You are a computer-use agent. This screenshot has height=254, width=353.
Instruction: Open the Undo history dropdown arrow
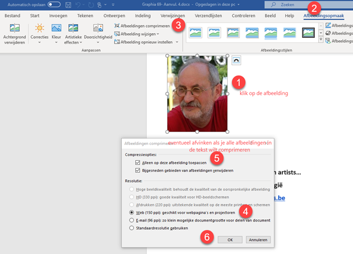click(84, 5)
